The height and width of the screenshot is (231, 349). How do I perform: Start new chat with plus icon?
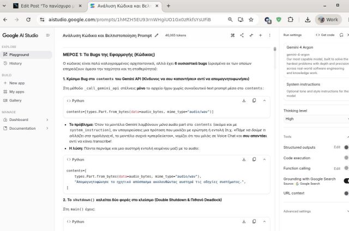[261, 35]
